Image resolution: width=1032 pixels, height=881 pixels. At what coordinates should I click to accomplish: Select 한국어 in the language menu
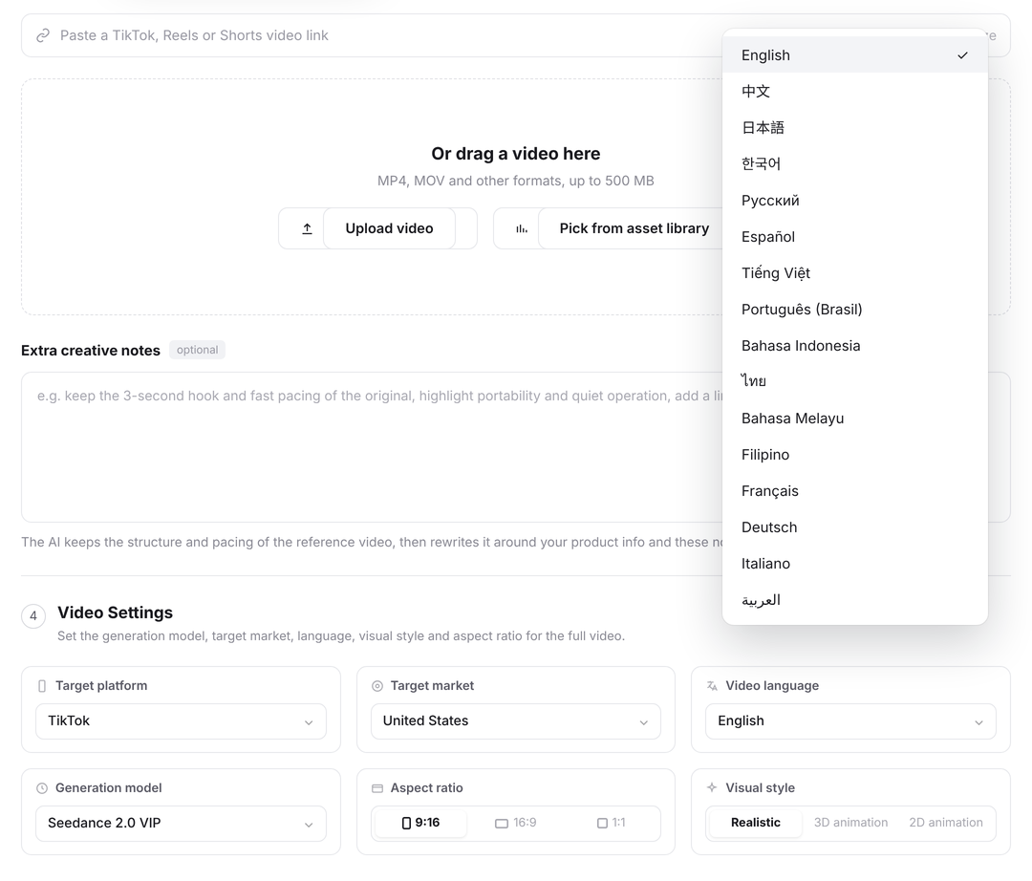[855, 163]
